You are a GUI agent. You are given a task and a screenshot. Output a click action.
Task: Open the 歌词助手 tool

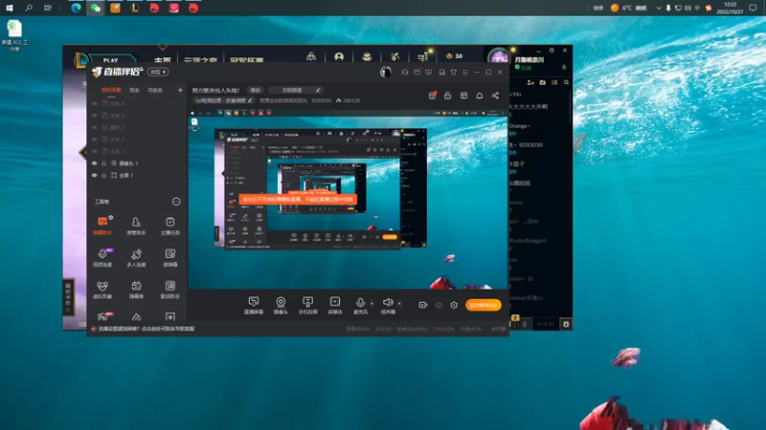tap(170, 290)
